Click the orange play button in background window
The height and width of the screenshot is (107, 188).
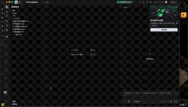(184, 15)
